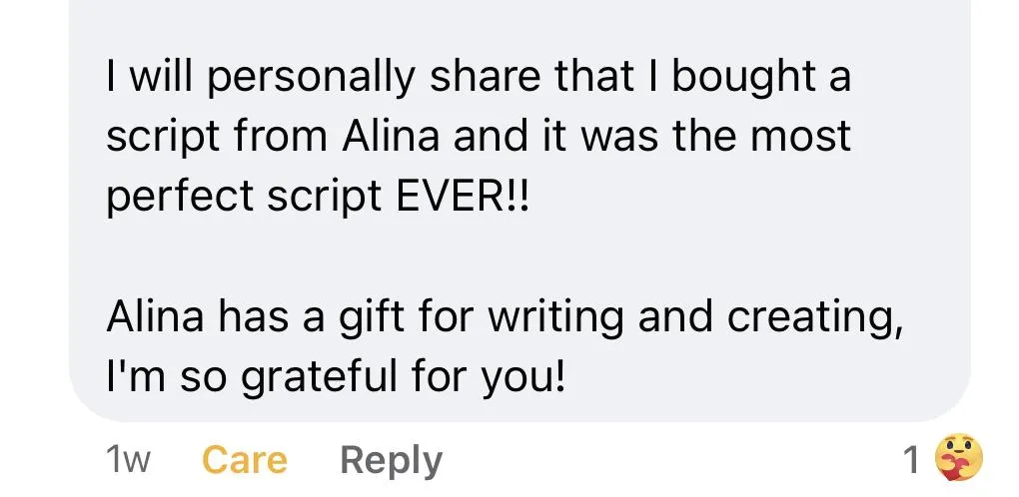Click the Care hugging-heart reaction emoji

point(958,460)
